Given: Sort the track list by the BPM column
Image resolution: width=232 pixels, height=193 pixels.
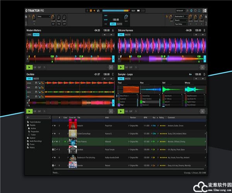Looking at the screenshot, I should [145, 117].
